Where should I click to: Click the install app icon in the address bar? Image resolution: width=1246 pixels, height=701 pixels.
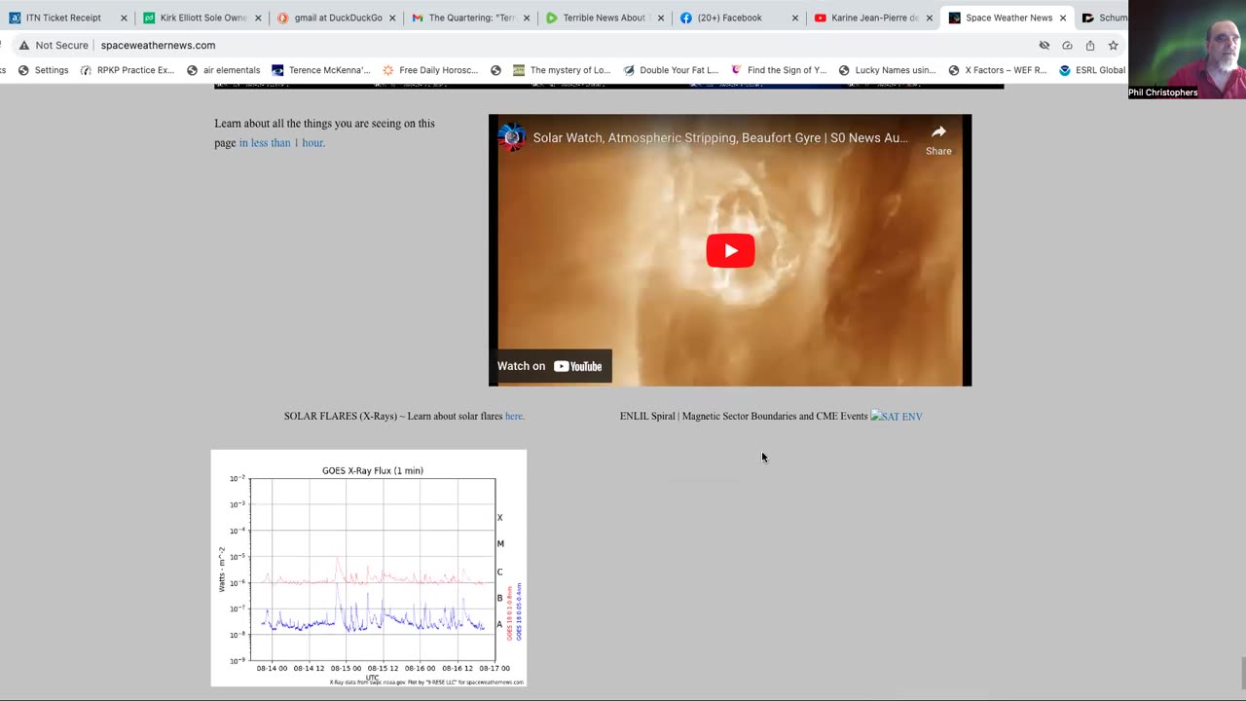pos(1067,45)
